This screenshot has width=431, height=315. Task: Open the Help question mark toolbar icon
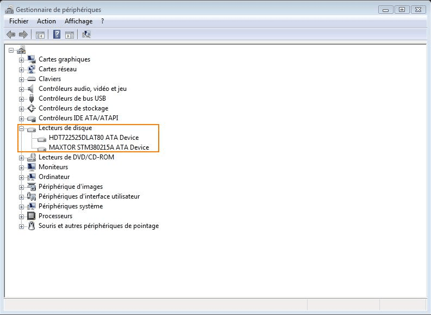pos(57,34)
